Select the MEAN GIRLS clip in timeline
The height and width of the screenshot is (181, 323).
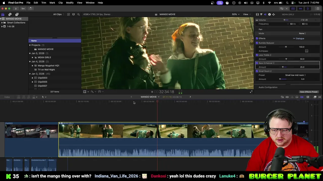pyautogui.click(x=161, y=140)
